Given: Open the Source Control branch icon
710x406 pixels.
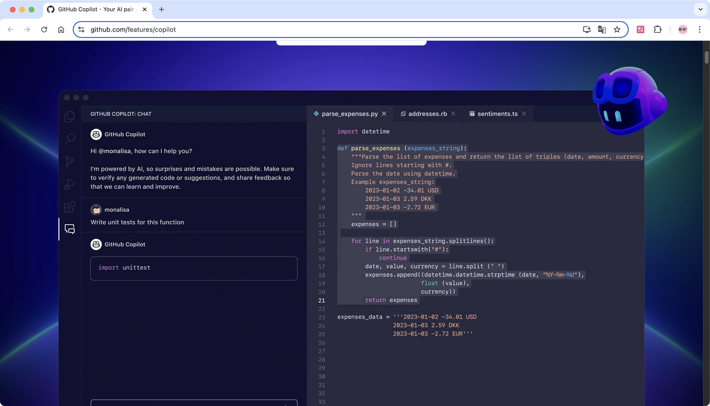Looking at the screenshot, I should point(69,161).
